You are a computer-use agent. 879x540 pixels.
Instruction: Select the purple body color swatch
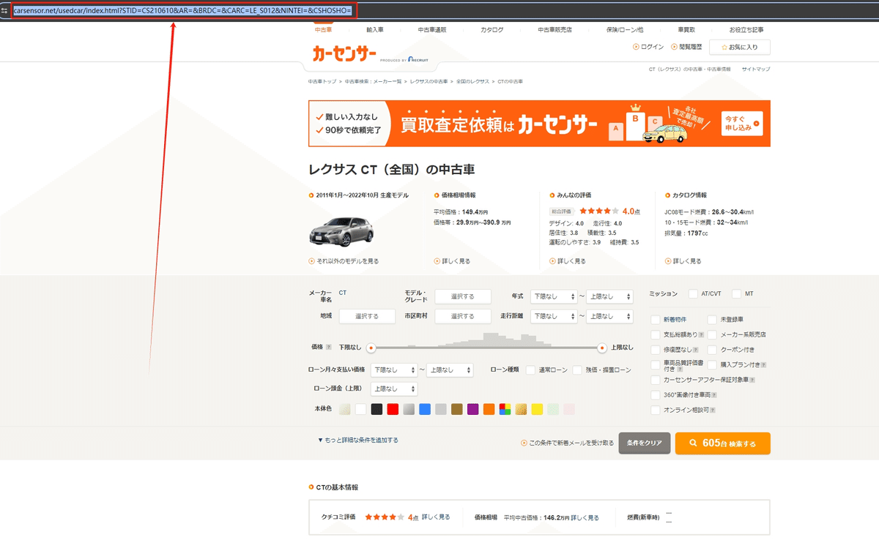click(473, 409)
